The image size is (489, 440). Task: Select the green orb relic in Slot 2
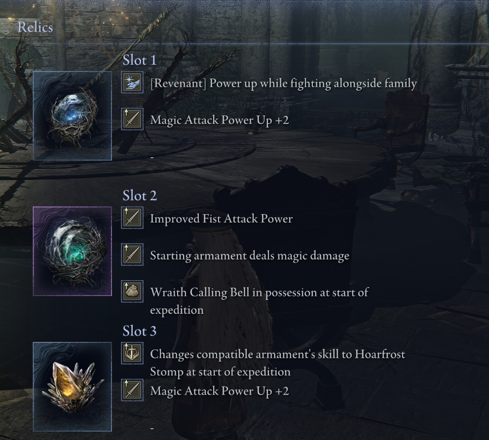73,251
